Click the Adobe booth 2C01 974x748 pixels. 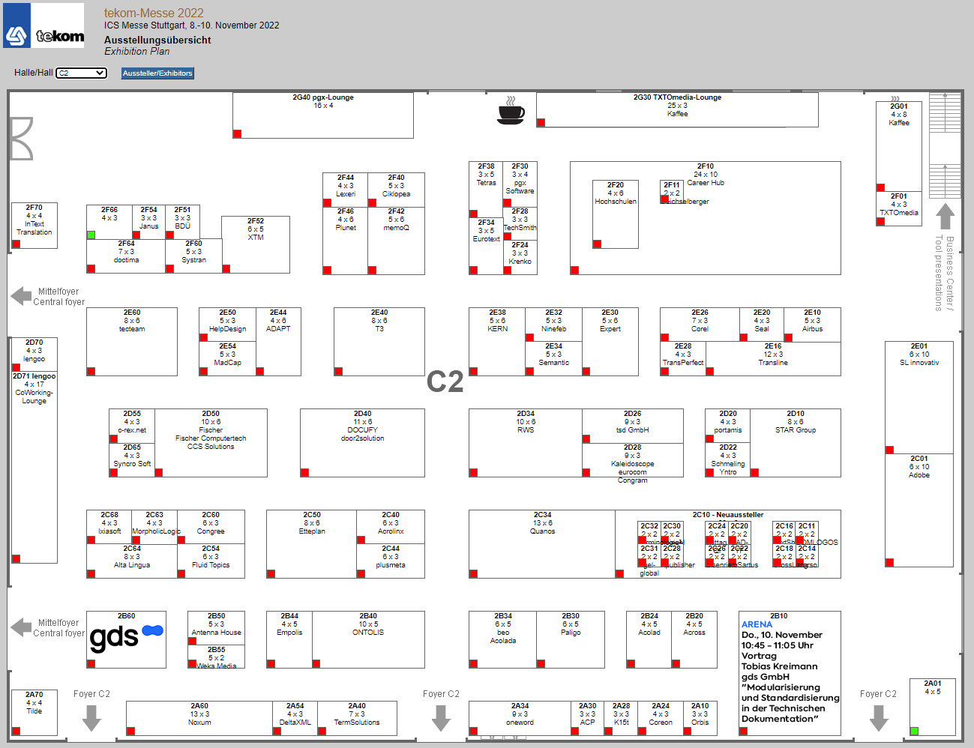coord(919,510)
